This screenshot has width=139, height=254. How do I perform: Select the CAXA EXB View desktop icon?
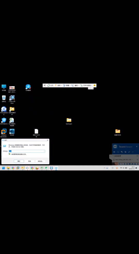tap(12, 99)
